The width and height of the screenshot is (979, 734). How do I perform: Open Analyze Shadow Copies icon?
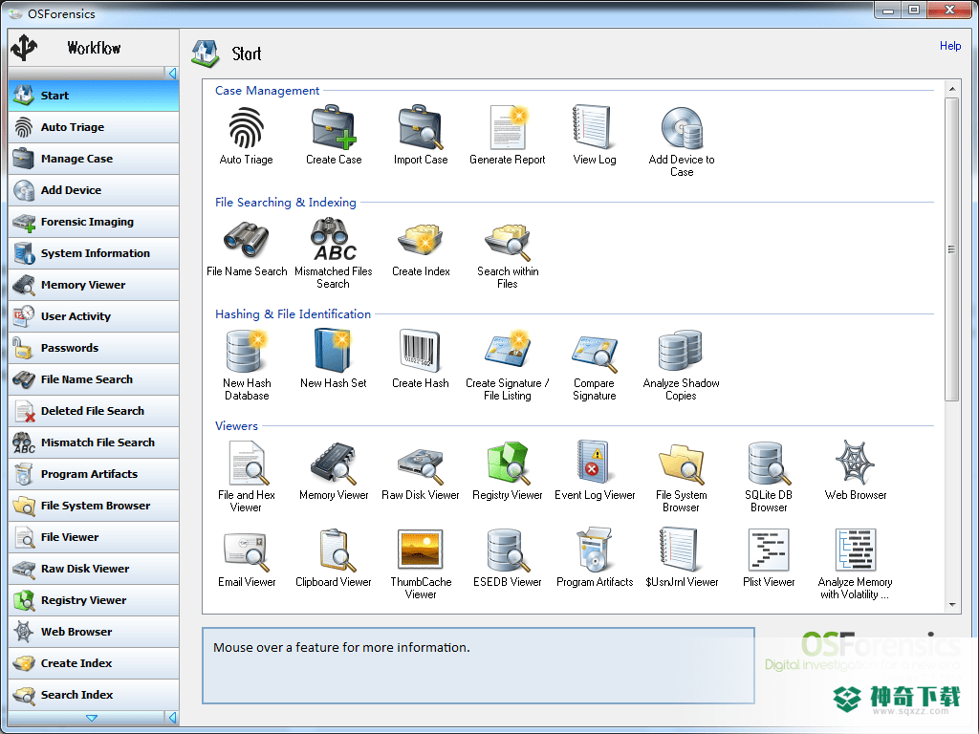pyautogui.click(x=681, y=351)
